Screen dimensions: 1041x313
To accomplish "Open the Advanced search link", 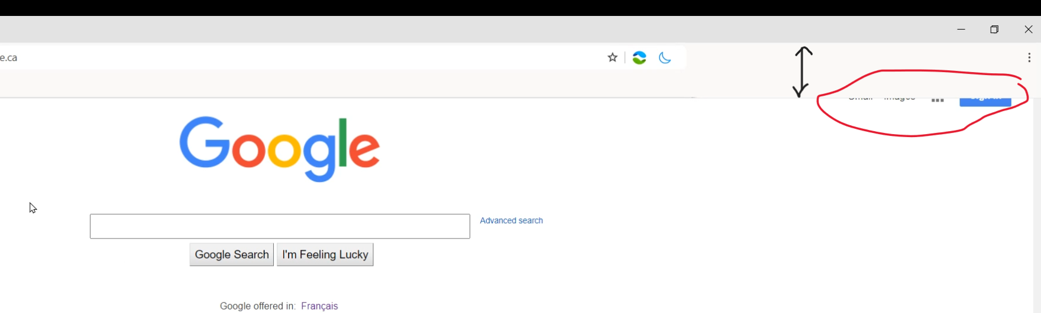I will pos(511,220).
